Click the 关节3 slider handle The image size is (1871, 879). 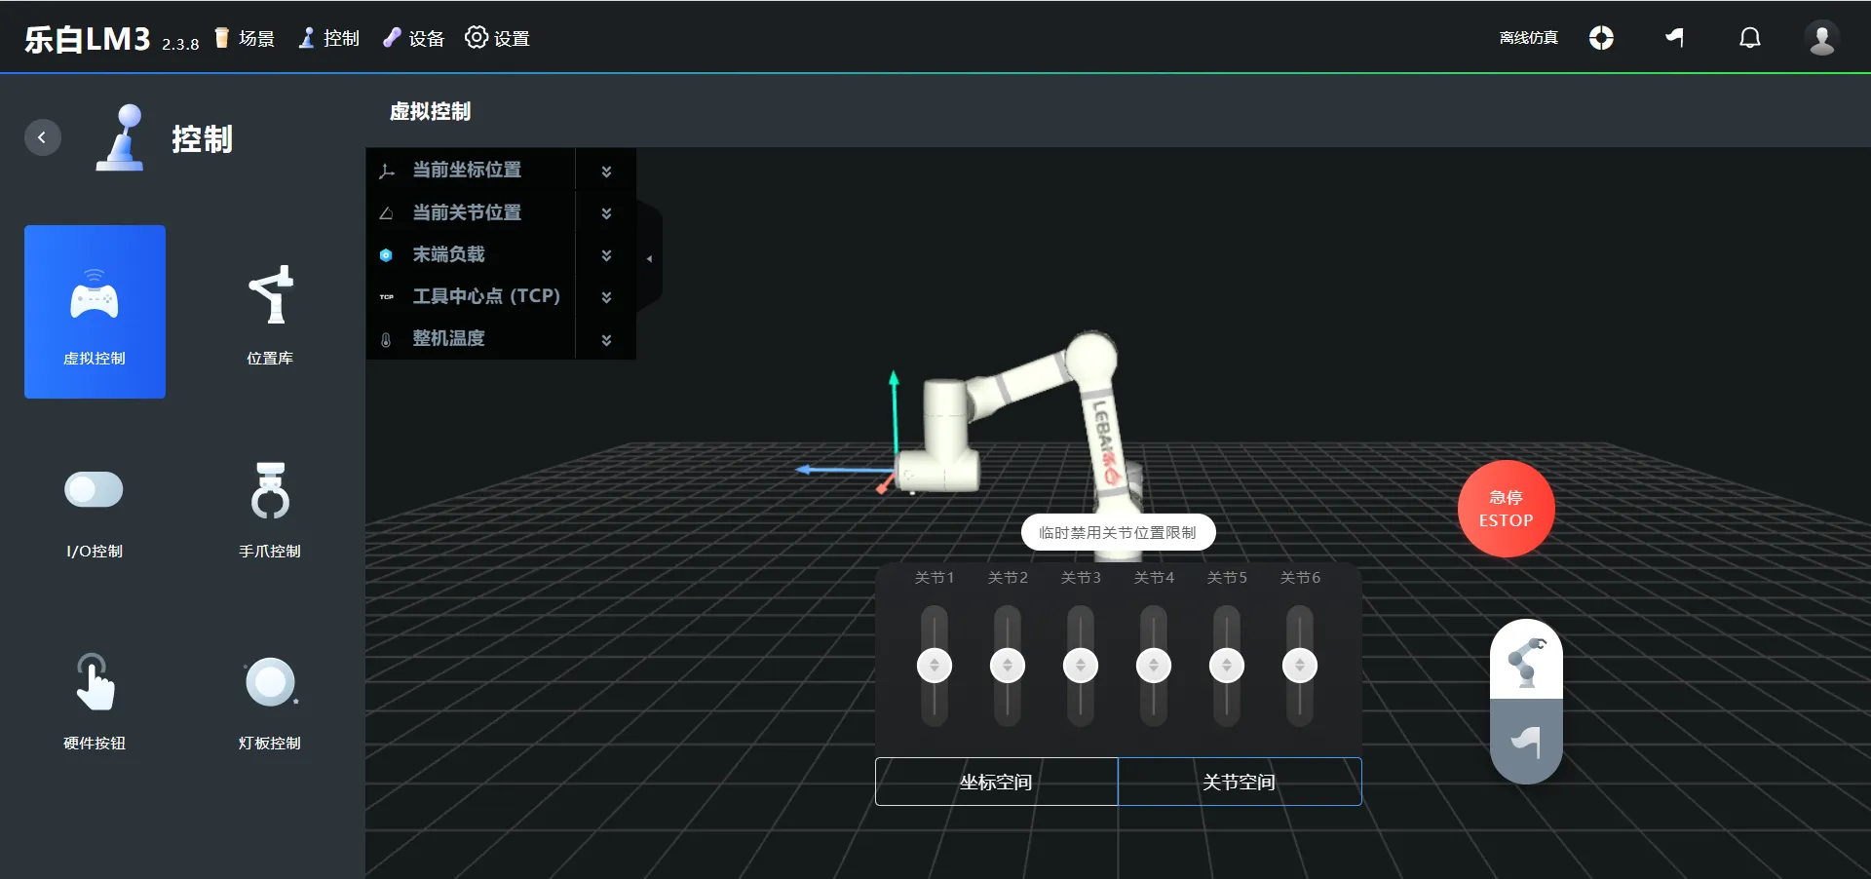[1080, 666]
